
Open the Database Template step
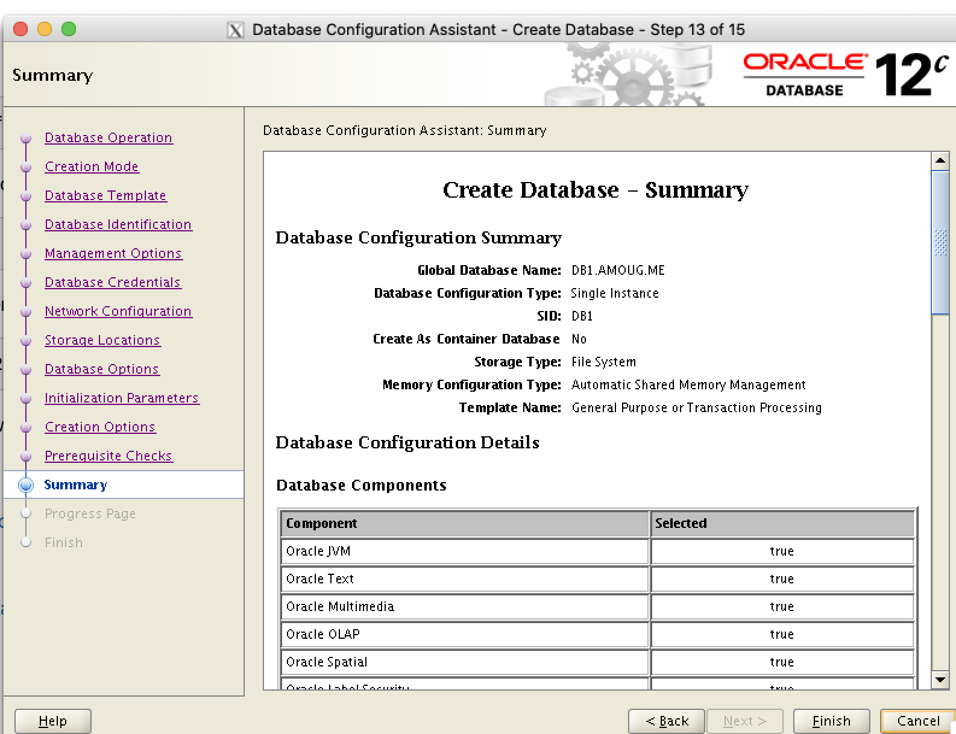tap(105, 195)
